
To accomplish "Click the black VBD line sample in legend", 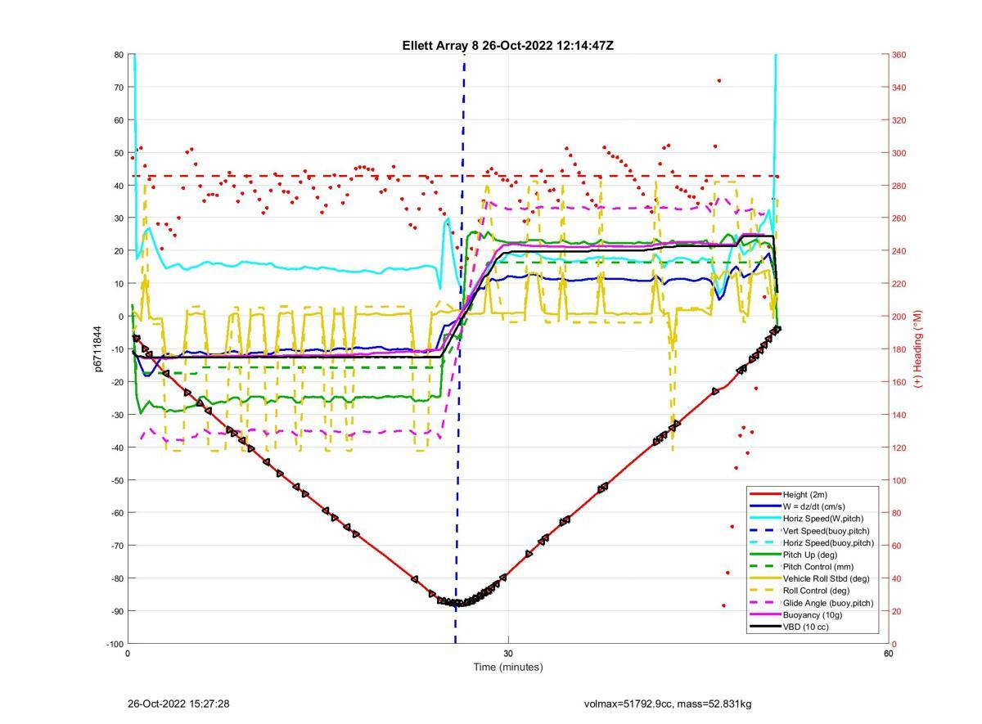I will coord(765,627).
